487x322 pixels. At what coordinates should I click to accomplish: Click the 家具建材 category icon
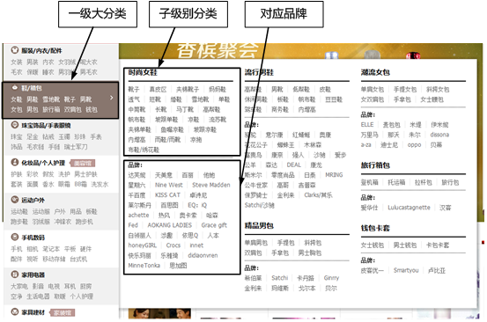point(15,311)
